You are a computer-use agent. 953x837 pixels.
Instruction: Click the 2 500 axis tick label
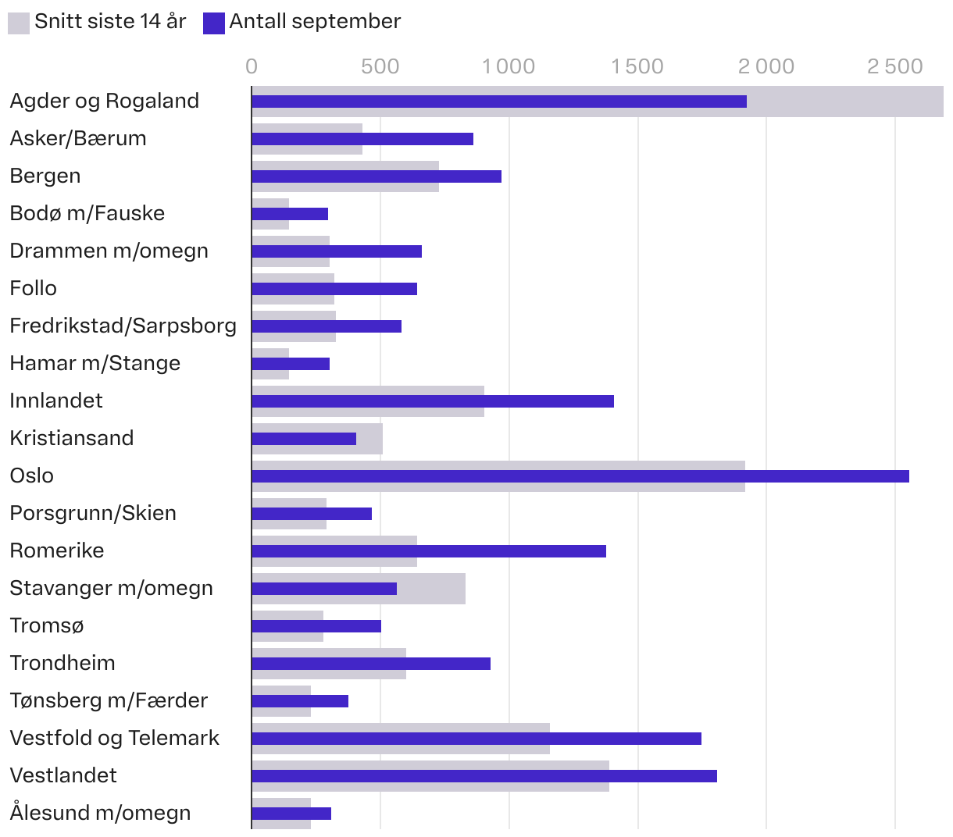point(894,66)
